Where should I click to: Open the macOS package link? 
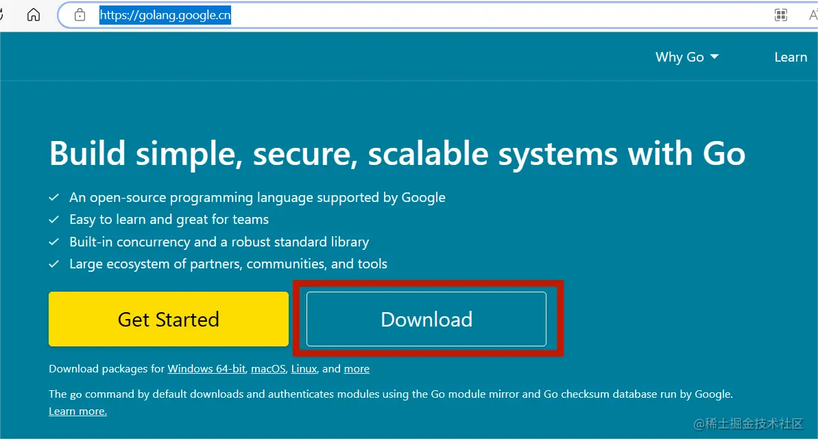pyautogui.click(x=268, y=369)
